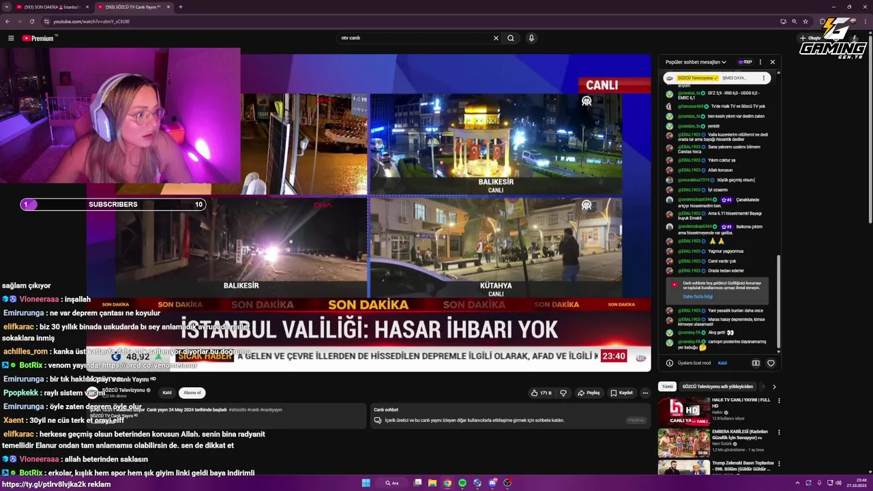Close the live chat panel
This screenshot has width=873, height=491.
pyautogui.click(x=773, y=62)
